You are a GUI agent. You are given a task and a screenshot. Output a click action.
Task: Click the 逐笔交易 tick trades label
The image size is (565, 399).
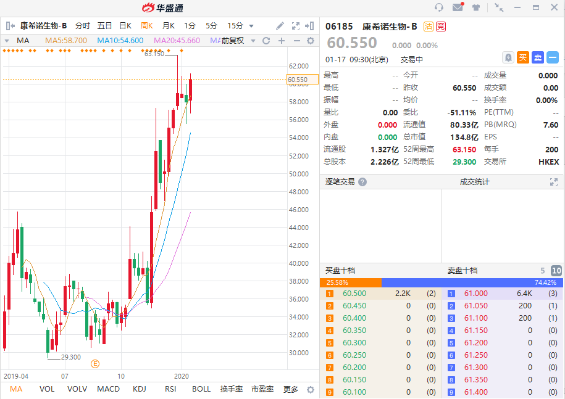[x=340, y=182]
